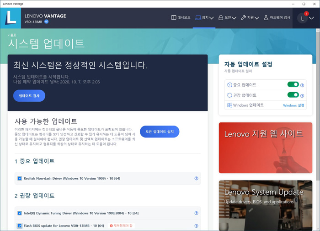The height and width of the screenshot is (231, 320).
Task: Click help icon beside 권장 업데이트 toggle
Action: point(302,95)
